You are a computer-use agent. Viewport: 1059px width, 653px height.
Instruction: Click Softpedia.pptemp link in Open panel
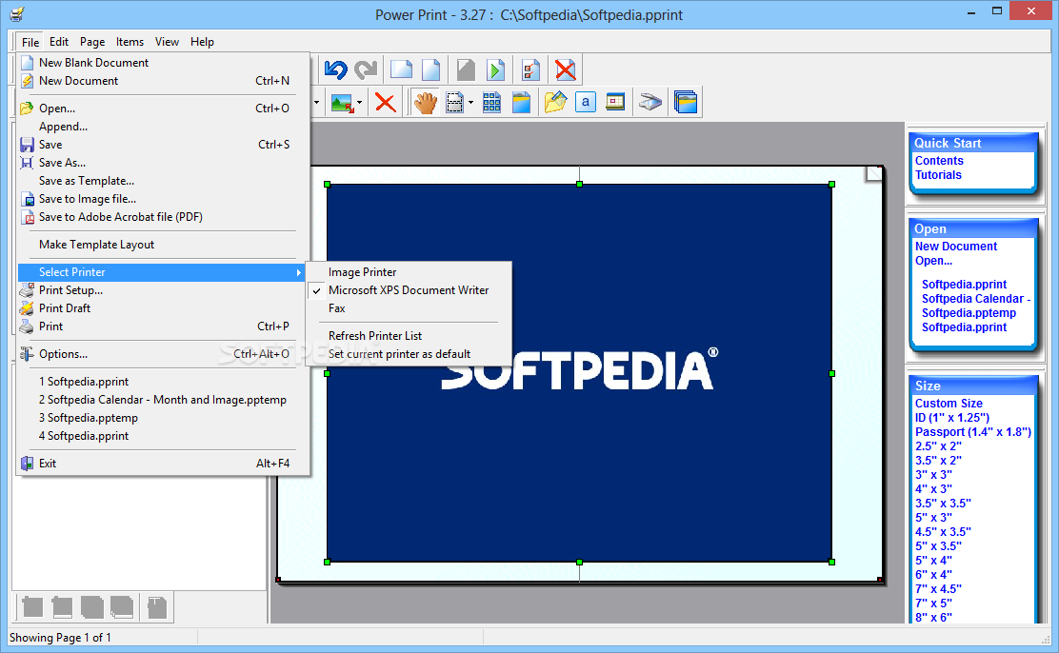click(969, 312)
